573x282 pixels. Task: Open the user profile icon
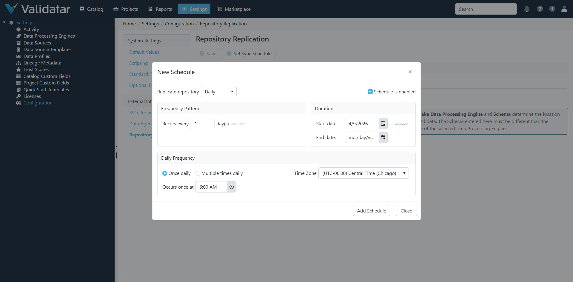[x=564, y=9]
